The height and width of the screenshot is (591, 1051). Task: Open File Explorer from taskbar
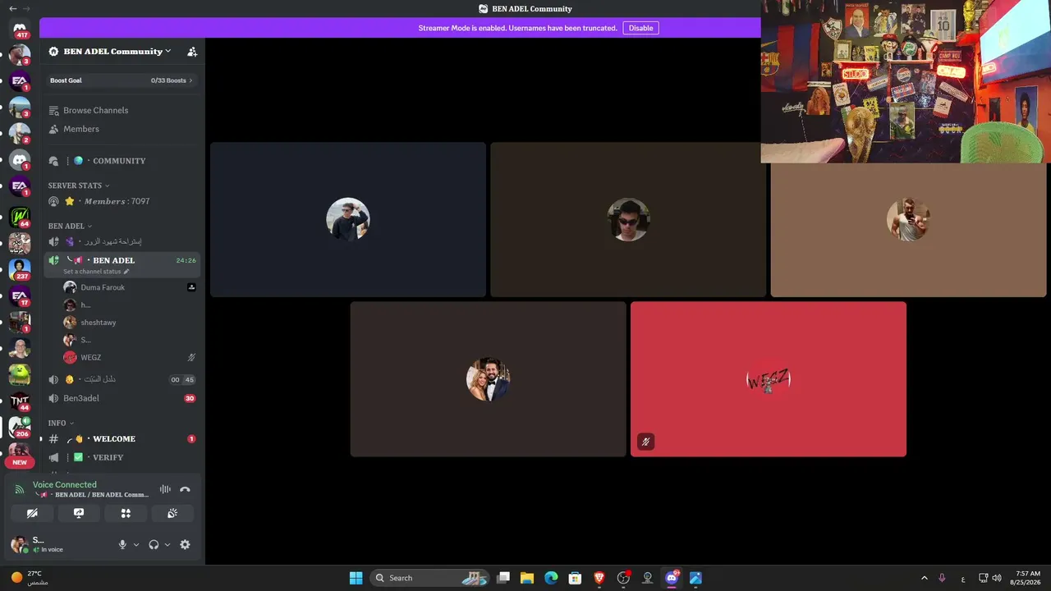pos(526,578)
